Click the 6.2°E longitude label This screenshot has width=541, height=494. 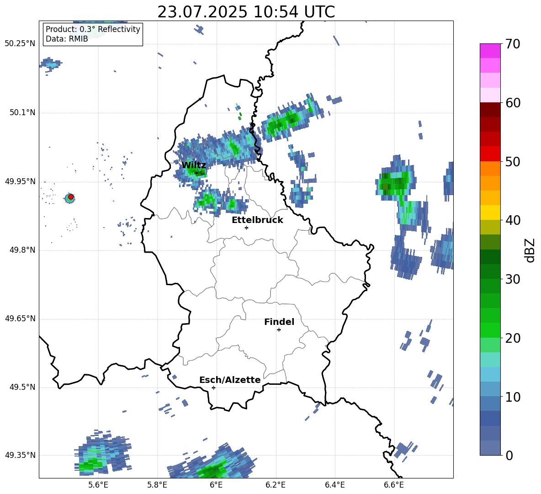coord(276,485)
